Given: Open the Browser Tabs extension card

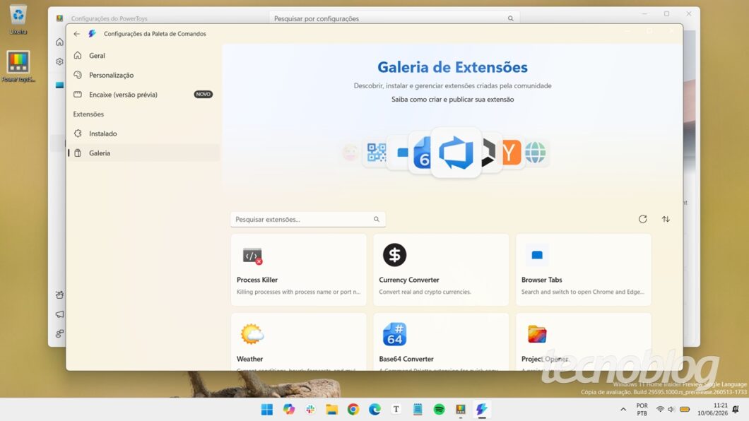Looking at the screenshot, I should coord(583,270).
